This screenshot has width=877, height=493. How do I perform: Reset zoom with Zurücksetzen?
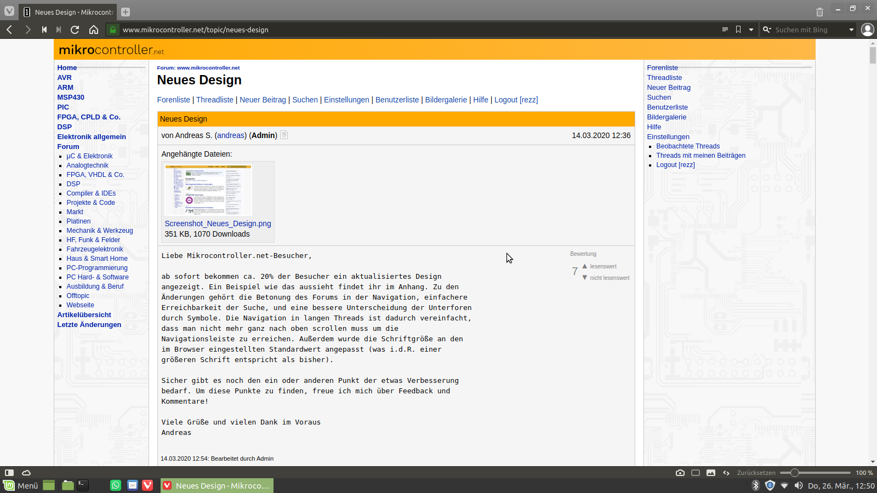(756, 473)
